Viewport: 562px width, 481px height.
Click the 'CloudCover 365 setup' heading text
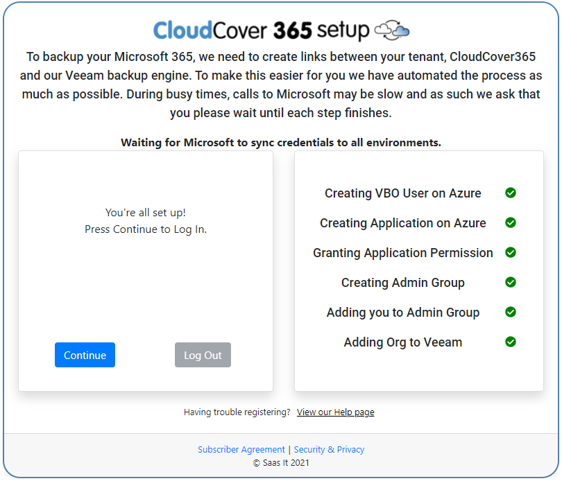pyautogui.click(x=262, y=30)
